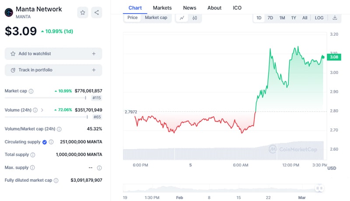This screenshot has height=201, width=350.
Task: Click Track in portfolio button
Action: (x=53, y=70)
